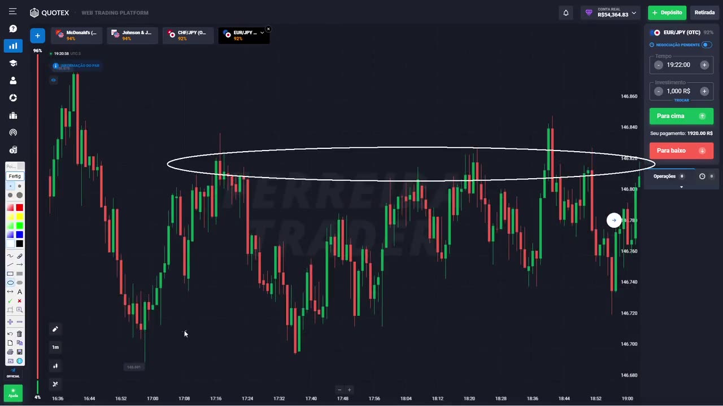This screenshot has width=723, height=406.
Task: Open the pending trades clock icon
Action: 702,176
